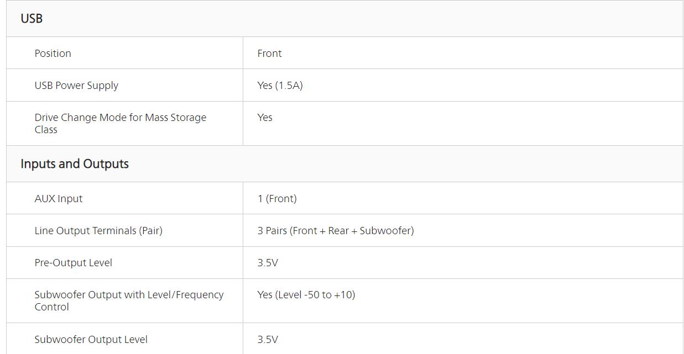
Task: Select the 'Front' value for Position
Action: coord(270,54)
